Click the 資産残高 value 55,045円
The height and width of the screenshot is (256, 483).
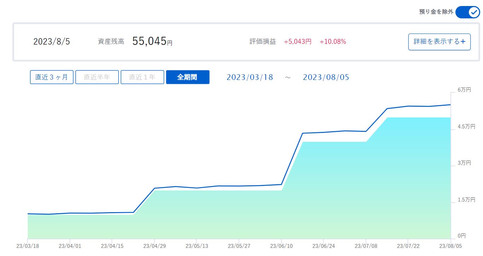coord(152,41)
